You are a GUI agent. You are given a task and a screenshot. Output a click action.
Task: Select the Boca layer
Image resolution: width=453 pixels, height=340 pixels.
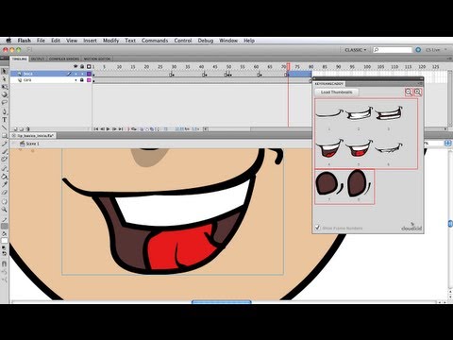50,74
